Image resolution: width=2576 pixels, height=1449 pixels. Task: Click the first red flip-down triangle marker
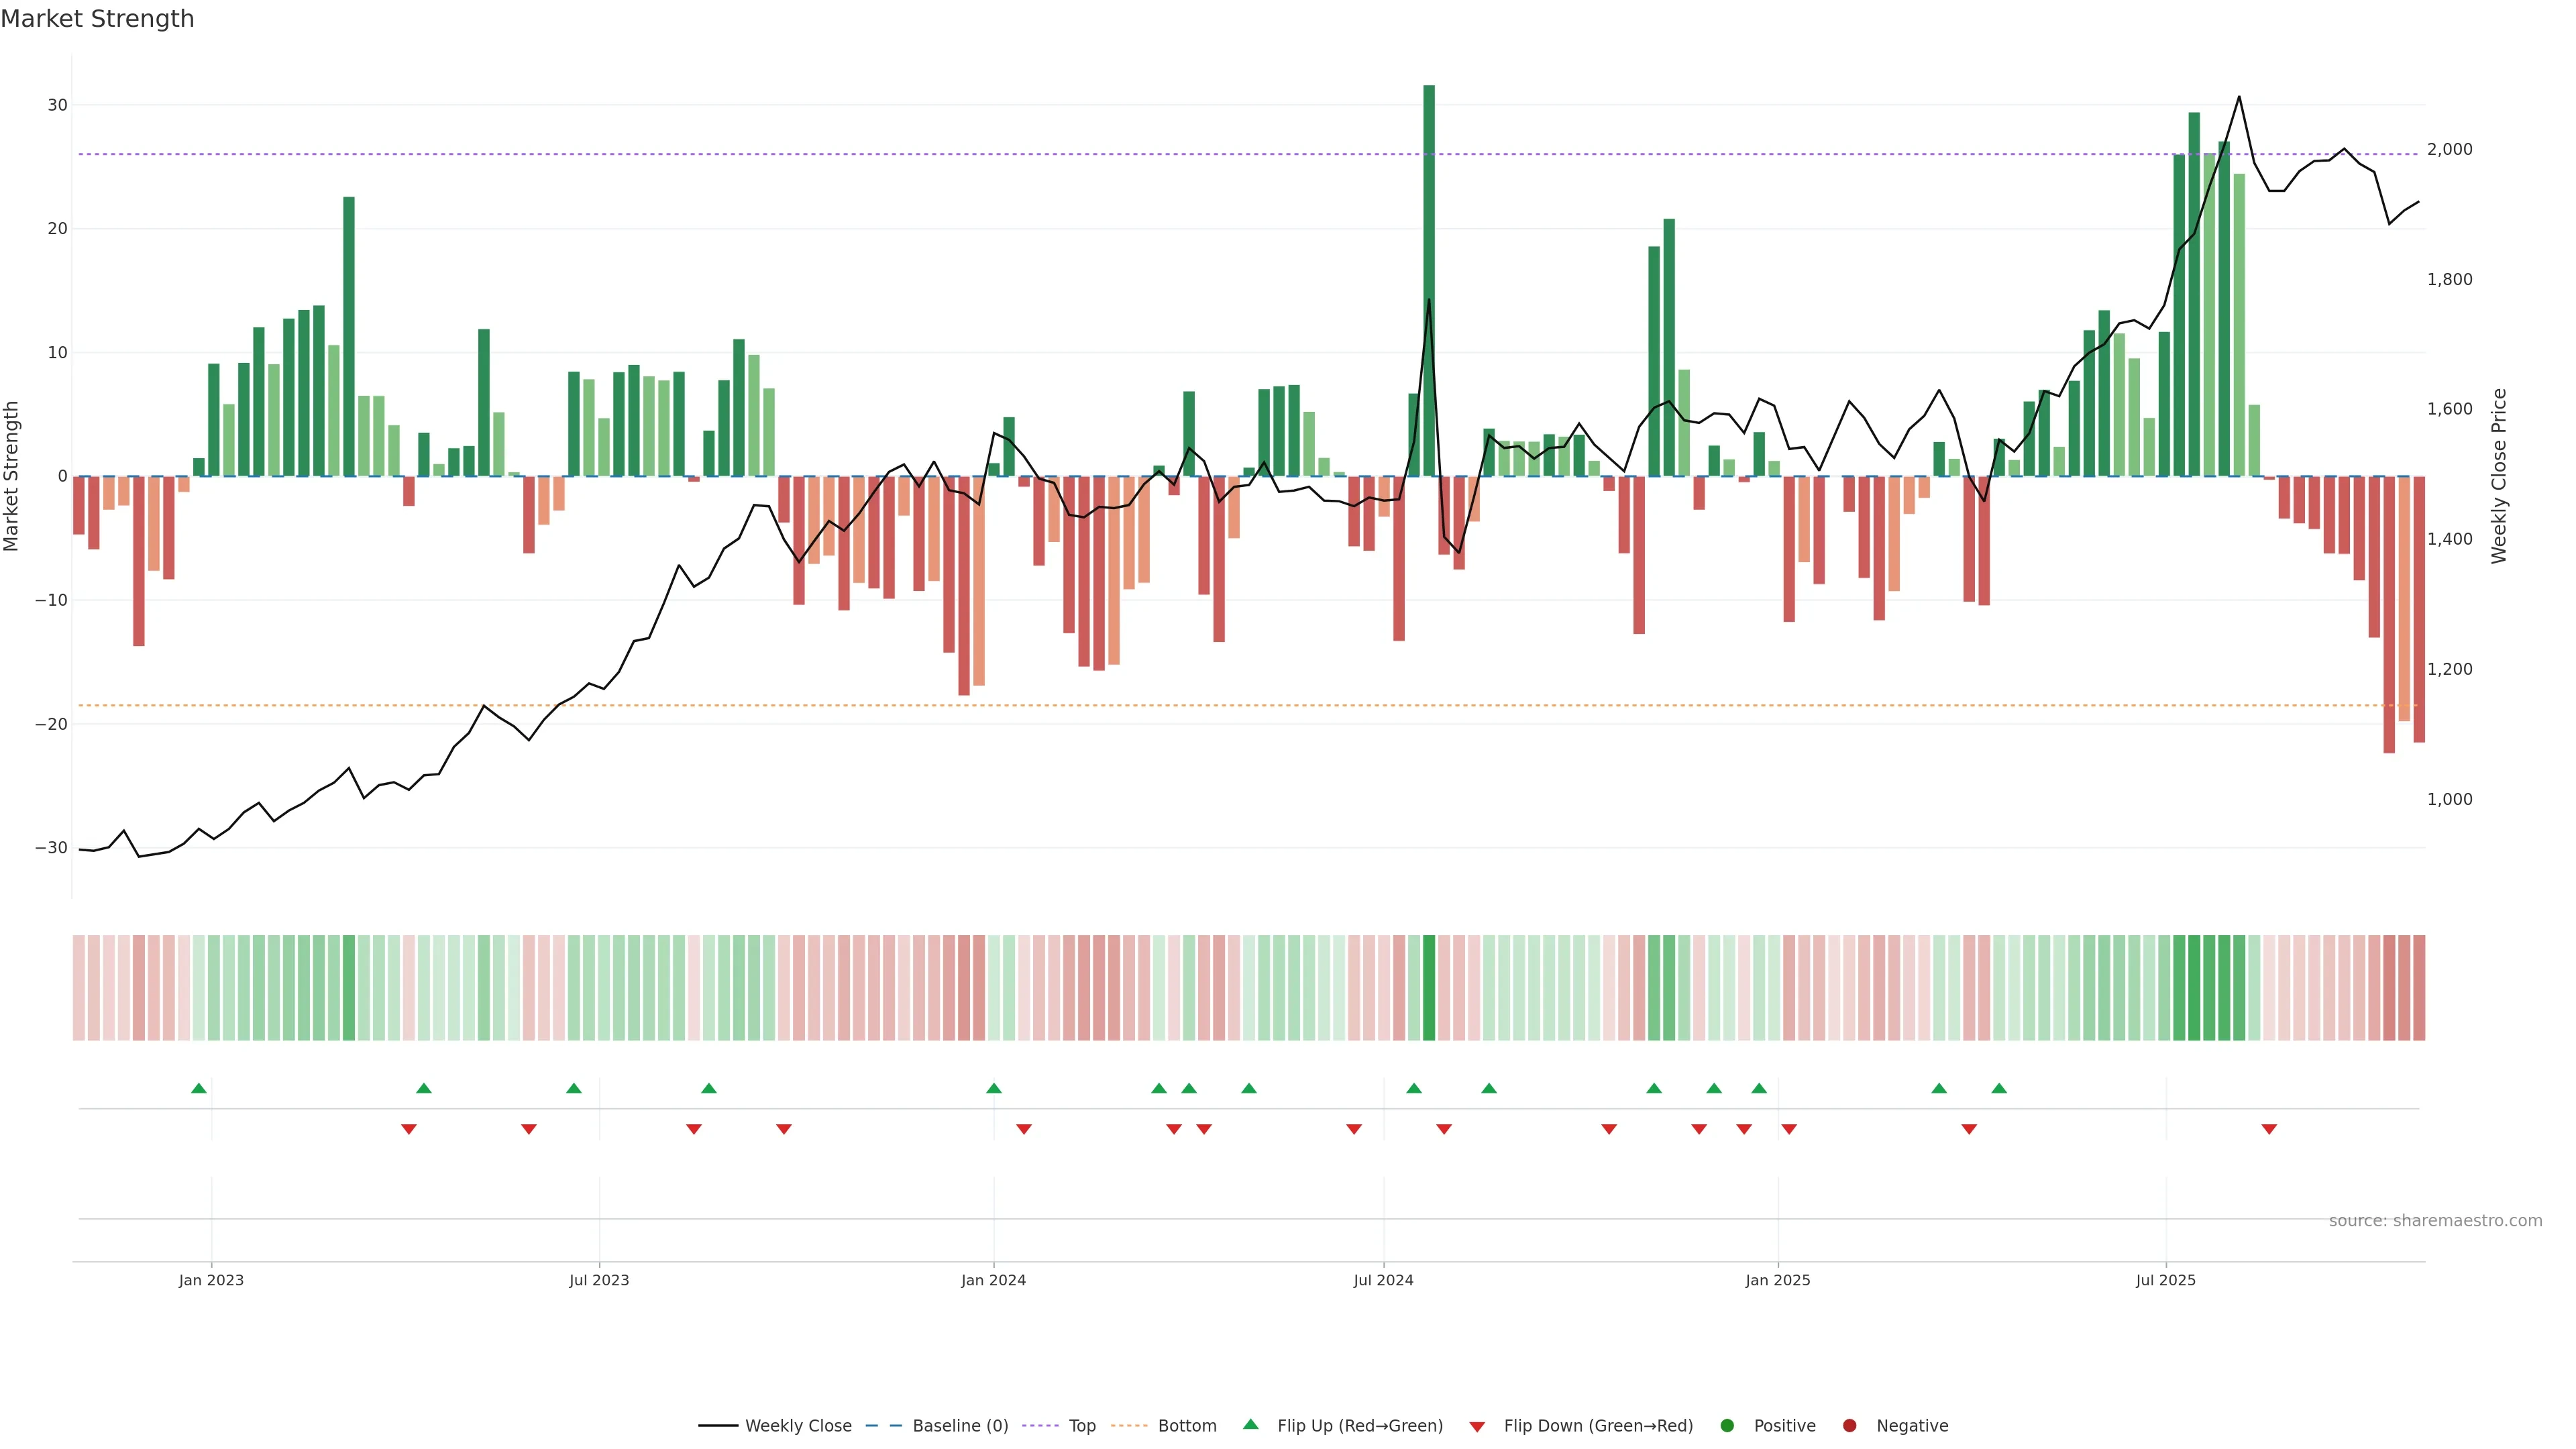(409, 1129)
